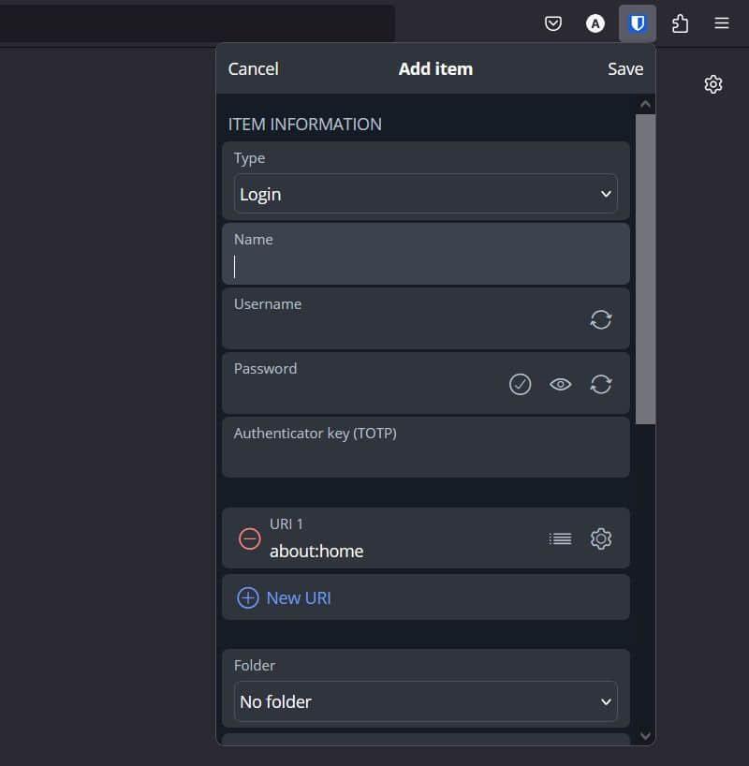Viewport: 749px width, 766px height.
Task: Click the Bitwarden shield extension icon
Action: [x=638, y=23]
